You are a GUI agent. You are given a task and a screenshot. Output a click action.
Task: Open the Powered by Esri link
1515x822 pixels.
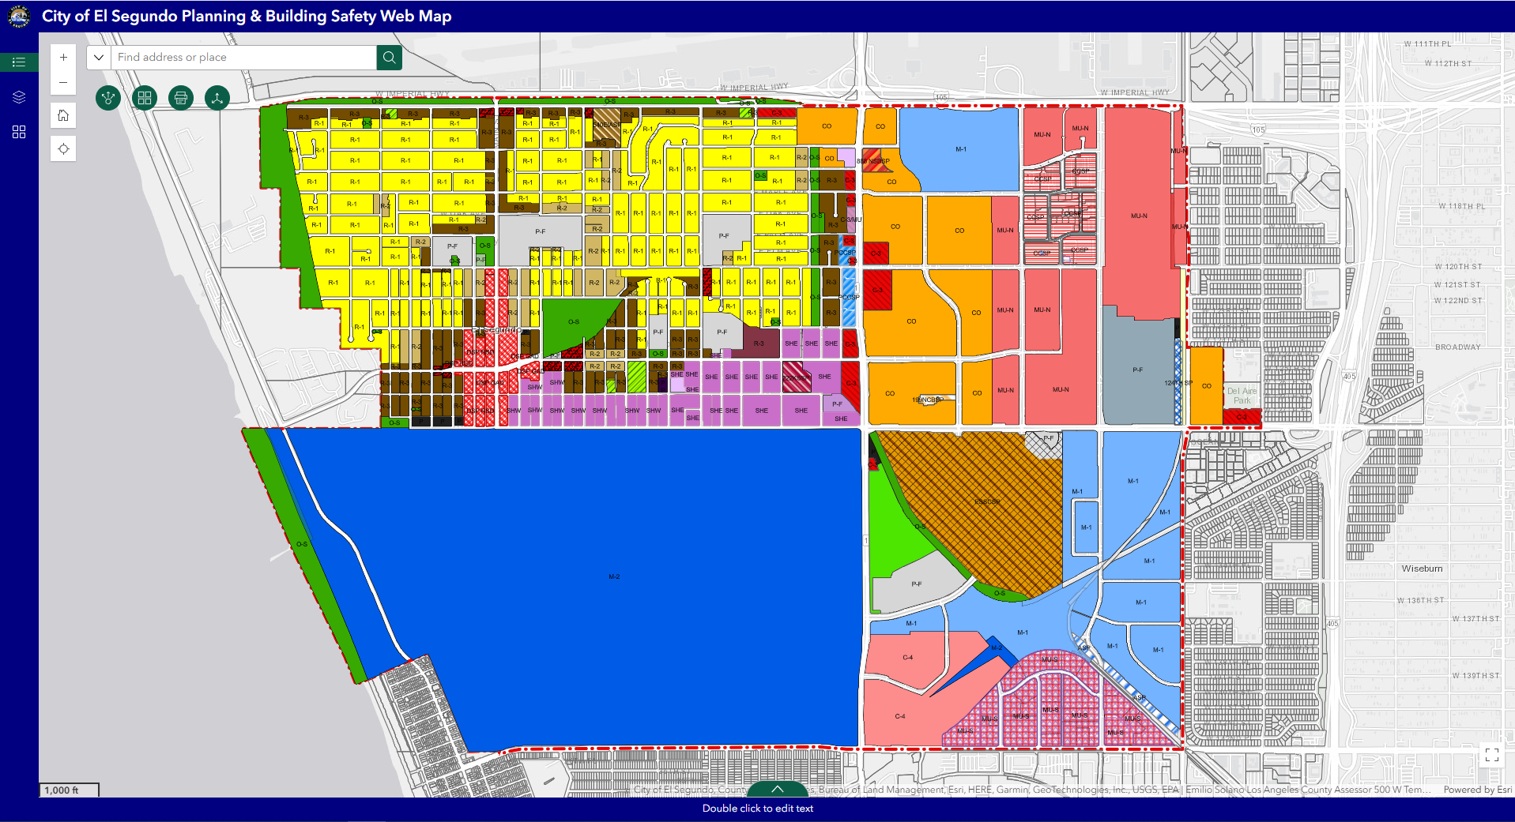tap(1476, 790)
